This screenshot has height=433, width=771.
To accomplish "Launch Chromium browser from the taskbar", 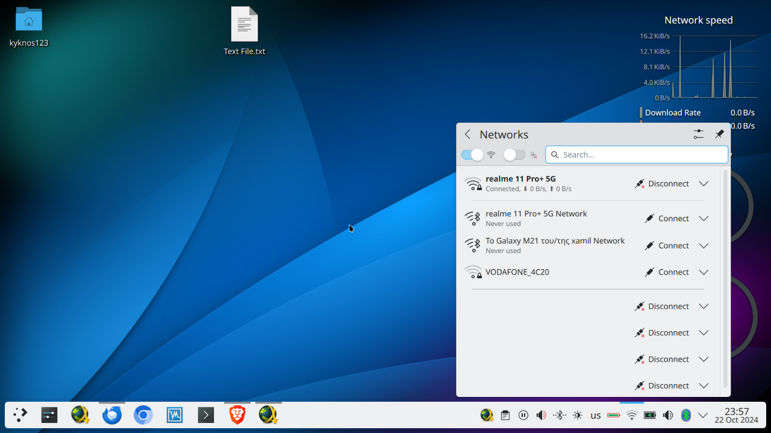I will point(143,415).
